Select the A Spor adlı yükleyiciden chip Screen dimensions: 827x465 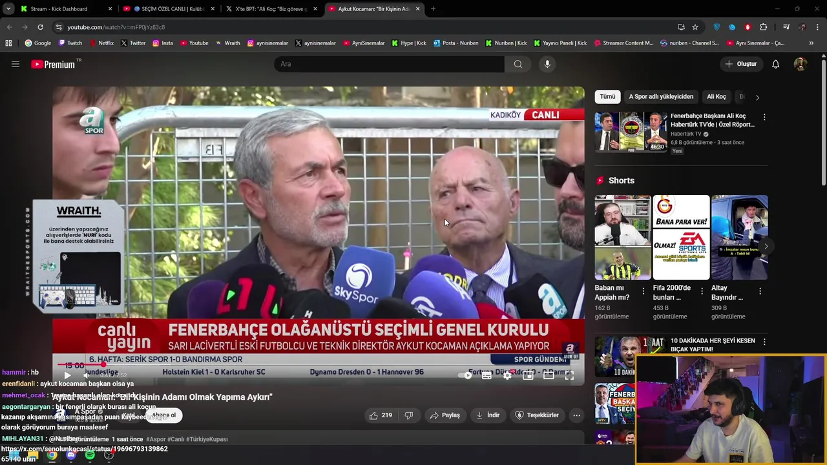(x=661, y=96)
